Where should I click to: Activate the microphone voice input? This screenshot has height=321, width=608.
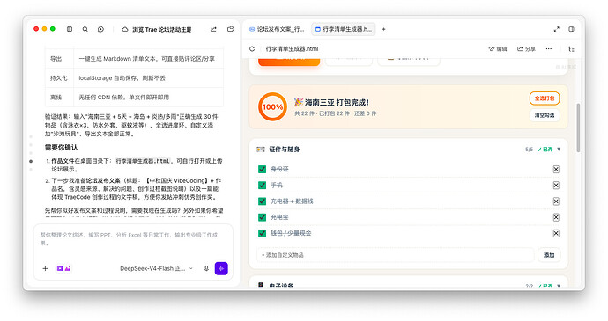coord(206,268)
